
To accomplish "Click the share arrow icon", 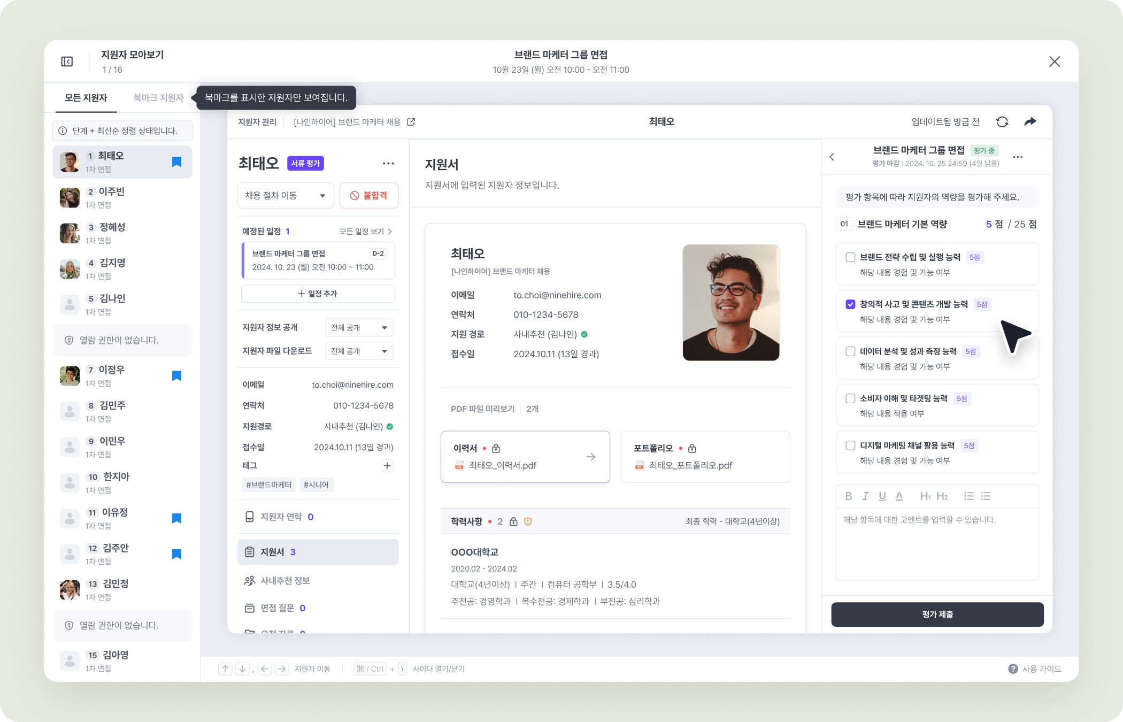I will [x=1030, y=122].
